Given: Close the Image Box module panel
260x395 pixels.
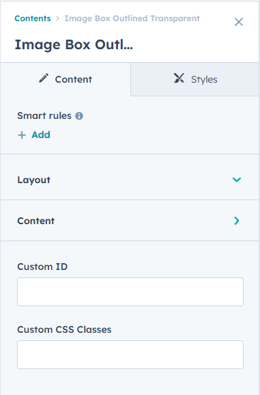Looking at the screenshot, I should click(x=239, y=22).
